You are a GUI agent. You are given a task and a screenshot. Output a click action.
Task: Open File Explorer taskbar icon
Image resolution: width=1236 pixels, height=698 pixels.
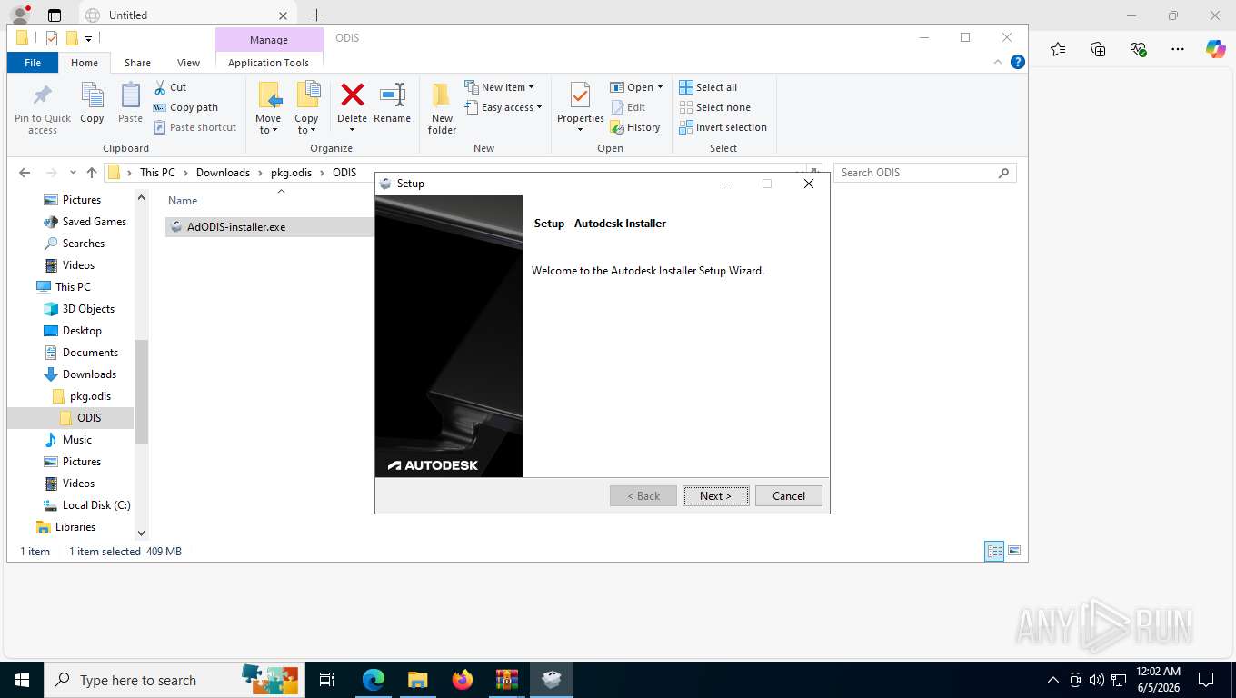(417, 680)
